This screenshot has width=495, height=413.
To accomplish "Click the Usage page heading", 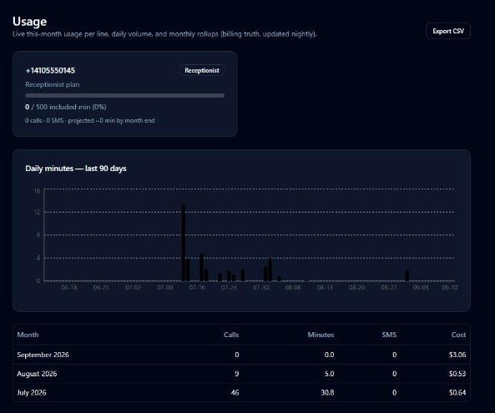I will point(30,22).
